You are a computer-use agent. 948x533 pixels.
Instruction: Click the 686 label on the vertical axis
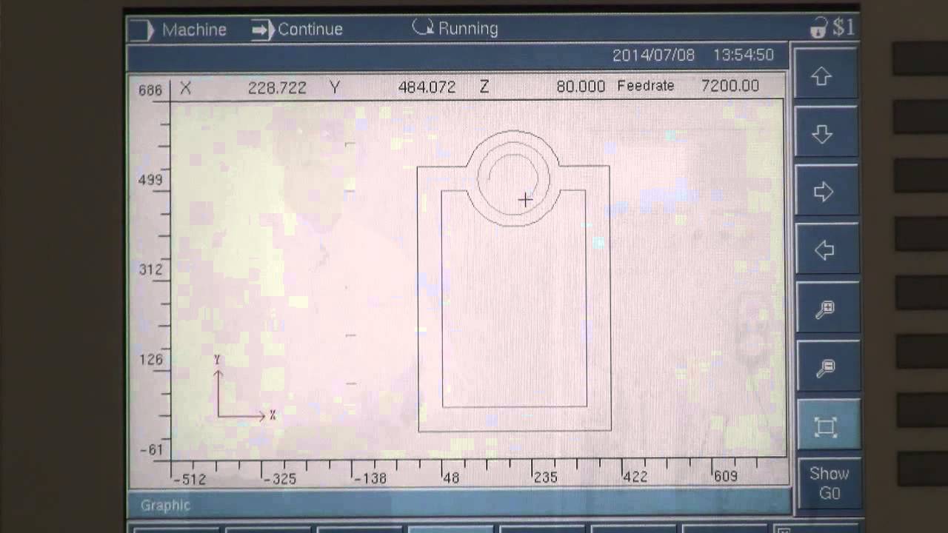coord(150,90)
